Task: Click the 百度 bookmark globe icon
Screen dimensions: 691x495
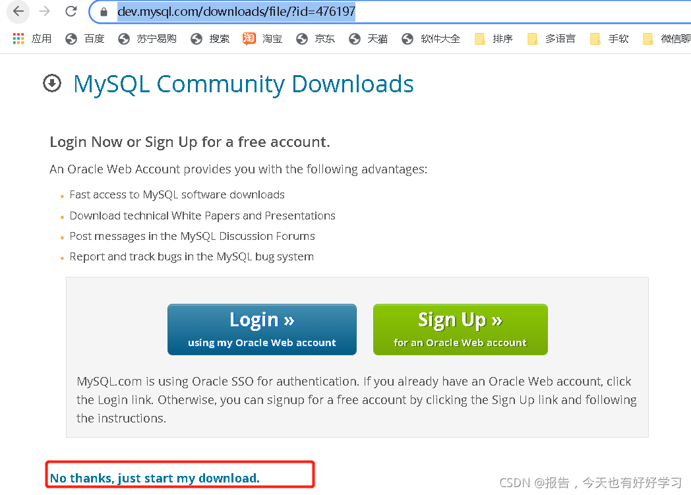Action: [x=71, y=38]
